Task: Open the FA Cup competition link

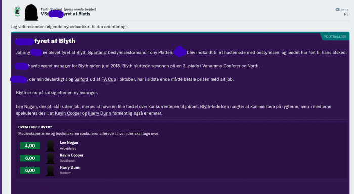Action: click(x=109, y=79)
